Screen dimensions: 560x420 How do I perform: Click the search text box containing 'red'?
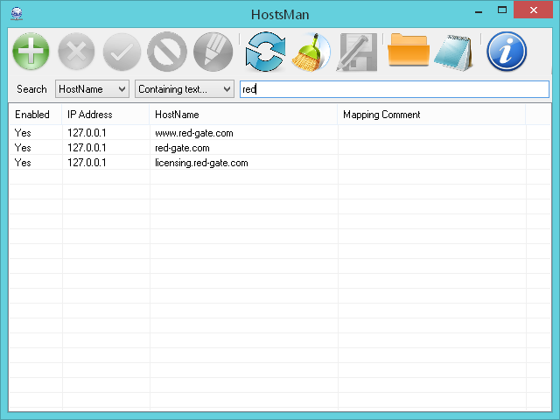[395, 89]
